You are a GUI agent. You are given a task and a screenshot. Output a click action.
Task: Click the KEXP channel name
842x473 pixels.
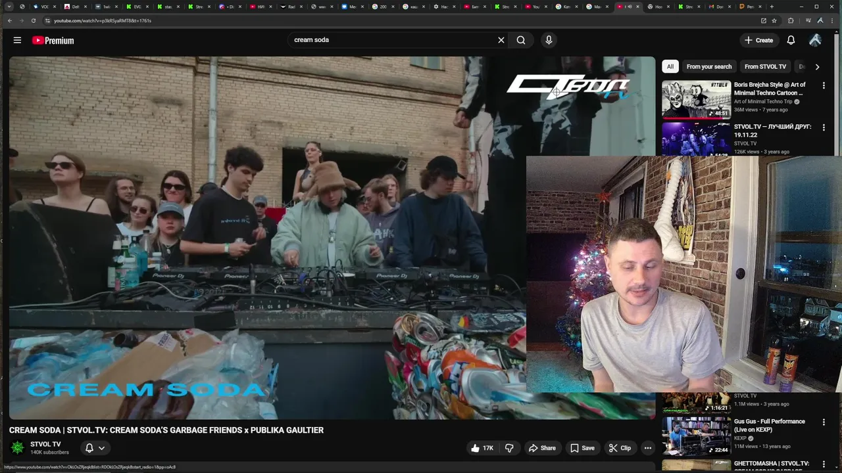pyautogui.click(x=740, y=438)
